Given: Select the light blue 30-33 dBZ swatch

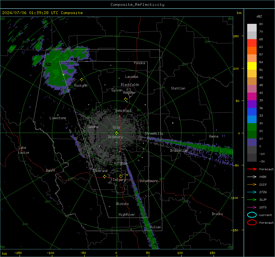Looking at the screenshot, I should click(x=252, y=119).
